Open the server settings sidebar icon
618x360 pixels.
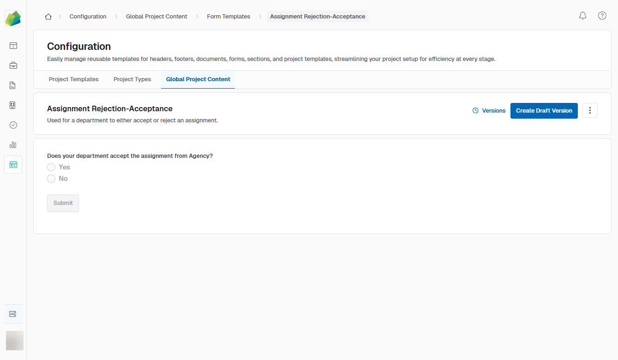point(13,314)
